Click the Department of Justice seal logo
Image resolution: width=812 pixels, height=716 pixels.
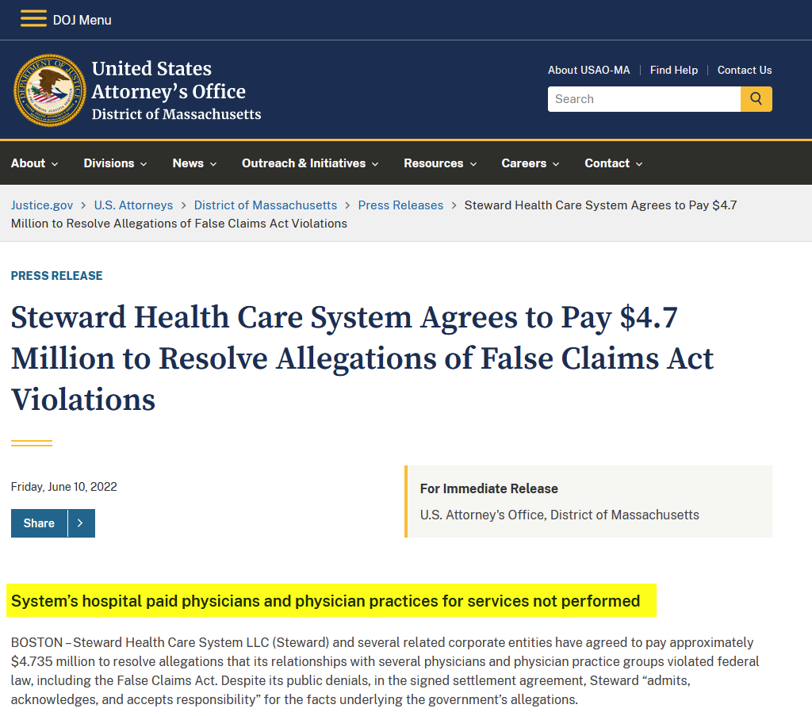click(x=50, y=90)
